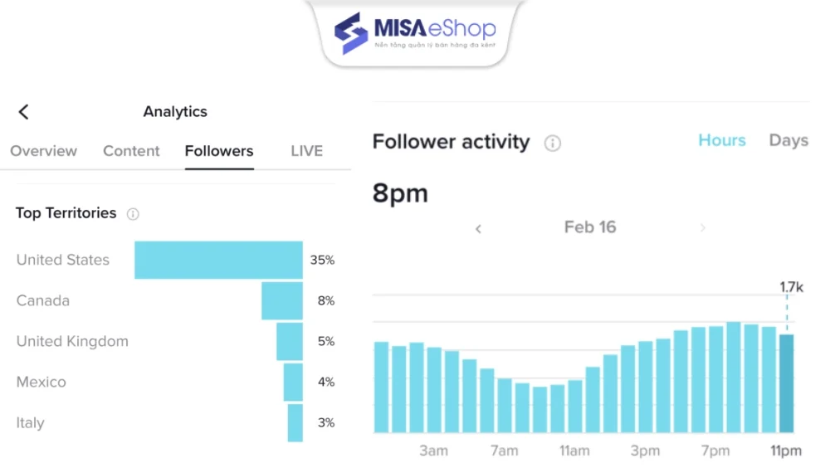This screenshot has width=830, height=473.
Task: Open the Content tab
Action: [x=131, y=151]
